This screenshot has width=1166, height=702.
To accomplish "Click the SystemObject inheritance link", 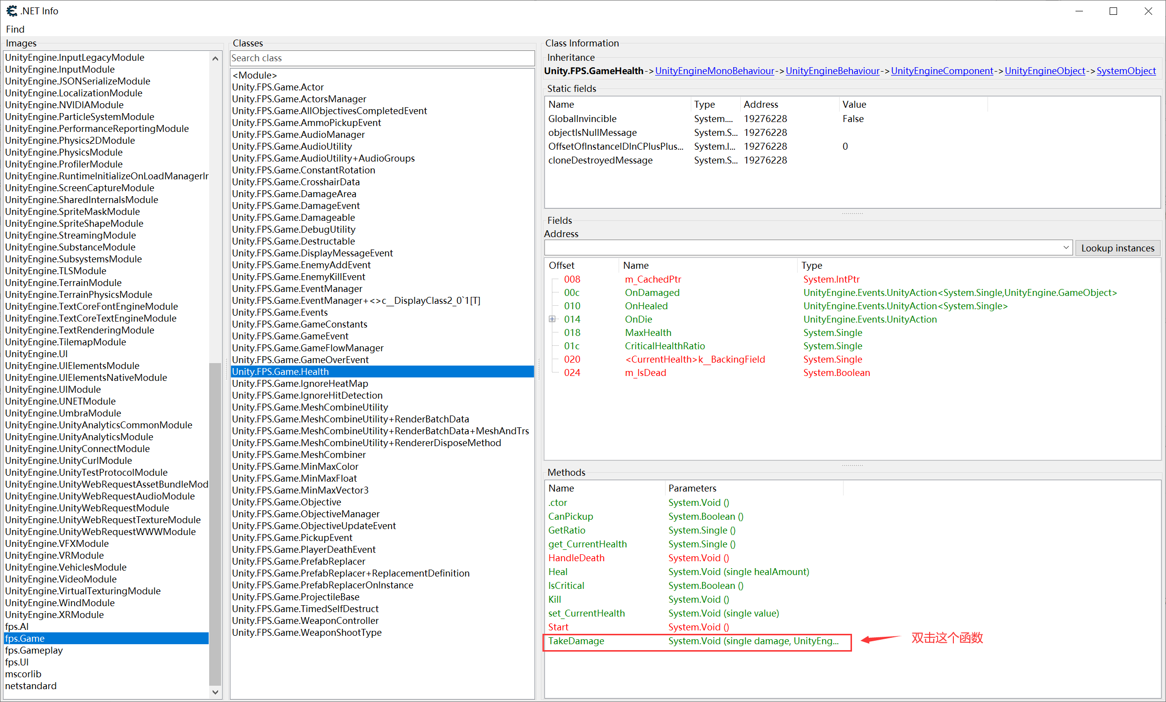I will click(x=1126, y=71).
